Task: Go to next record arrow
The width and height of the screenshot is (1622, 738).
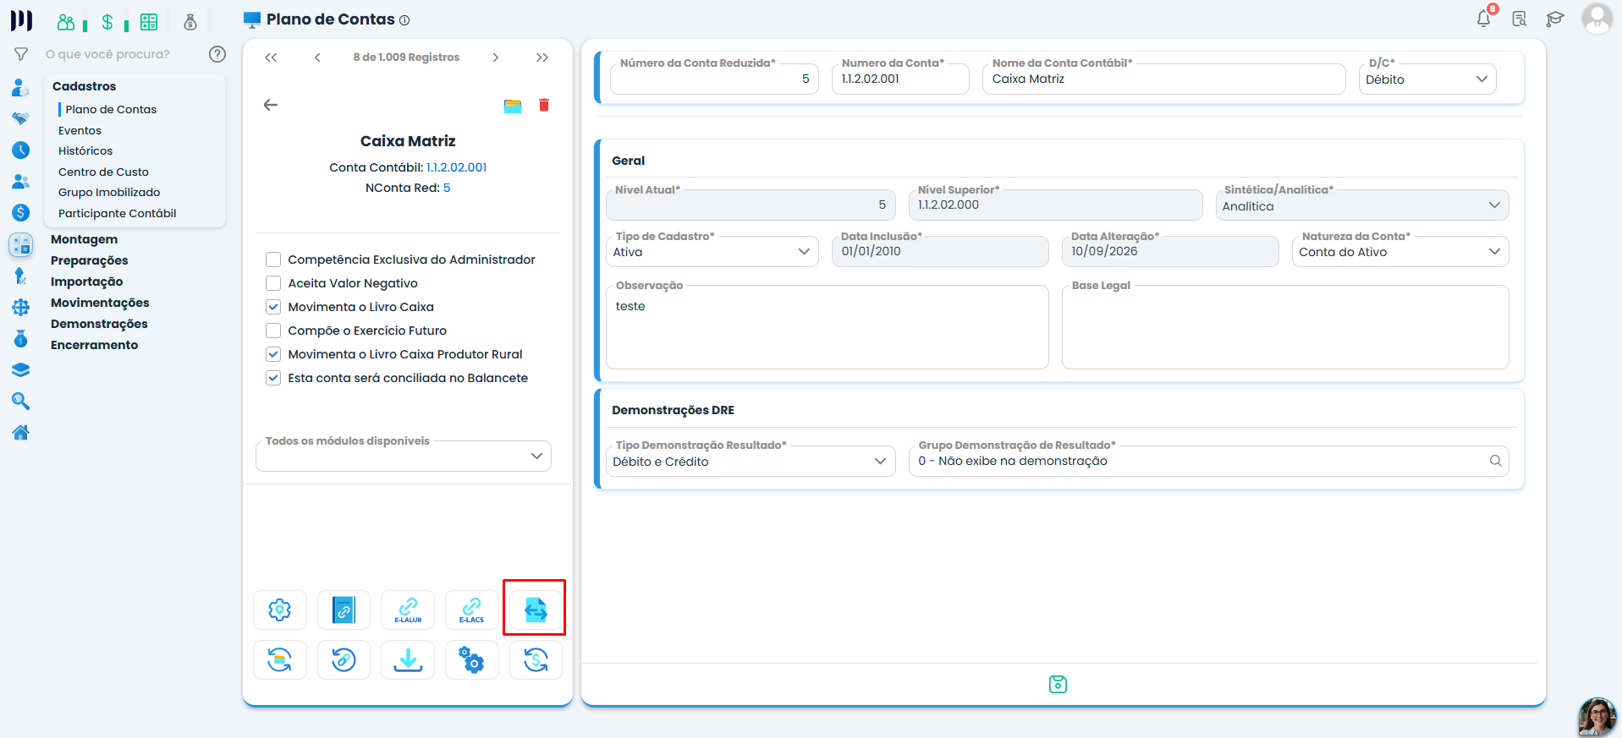Action: 496,57
